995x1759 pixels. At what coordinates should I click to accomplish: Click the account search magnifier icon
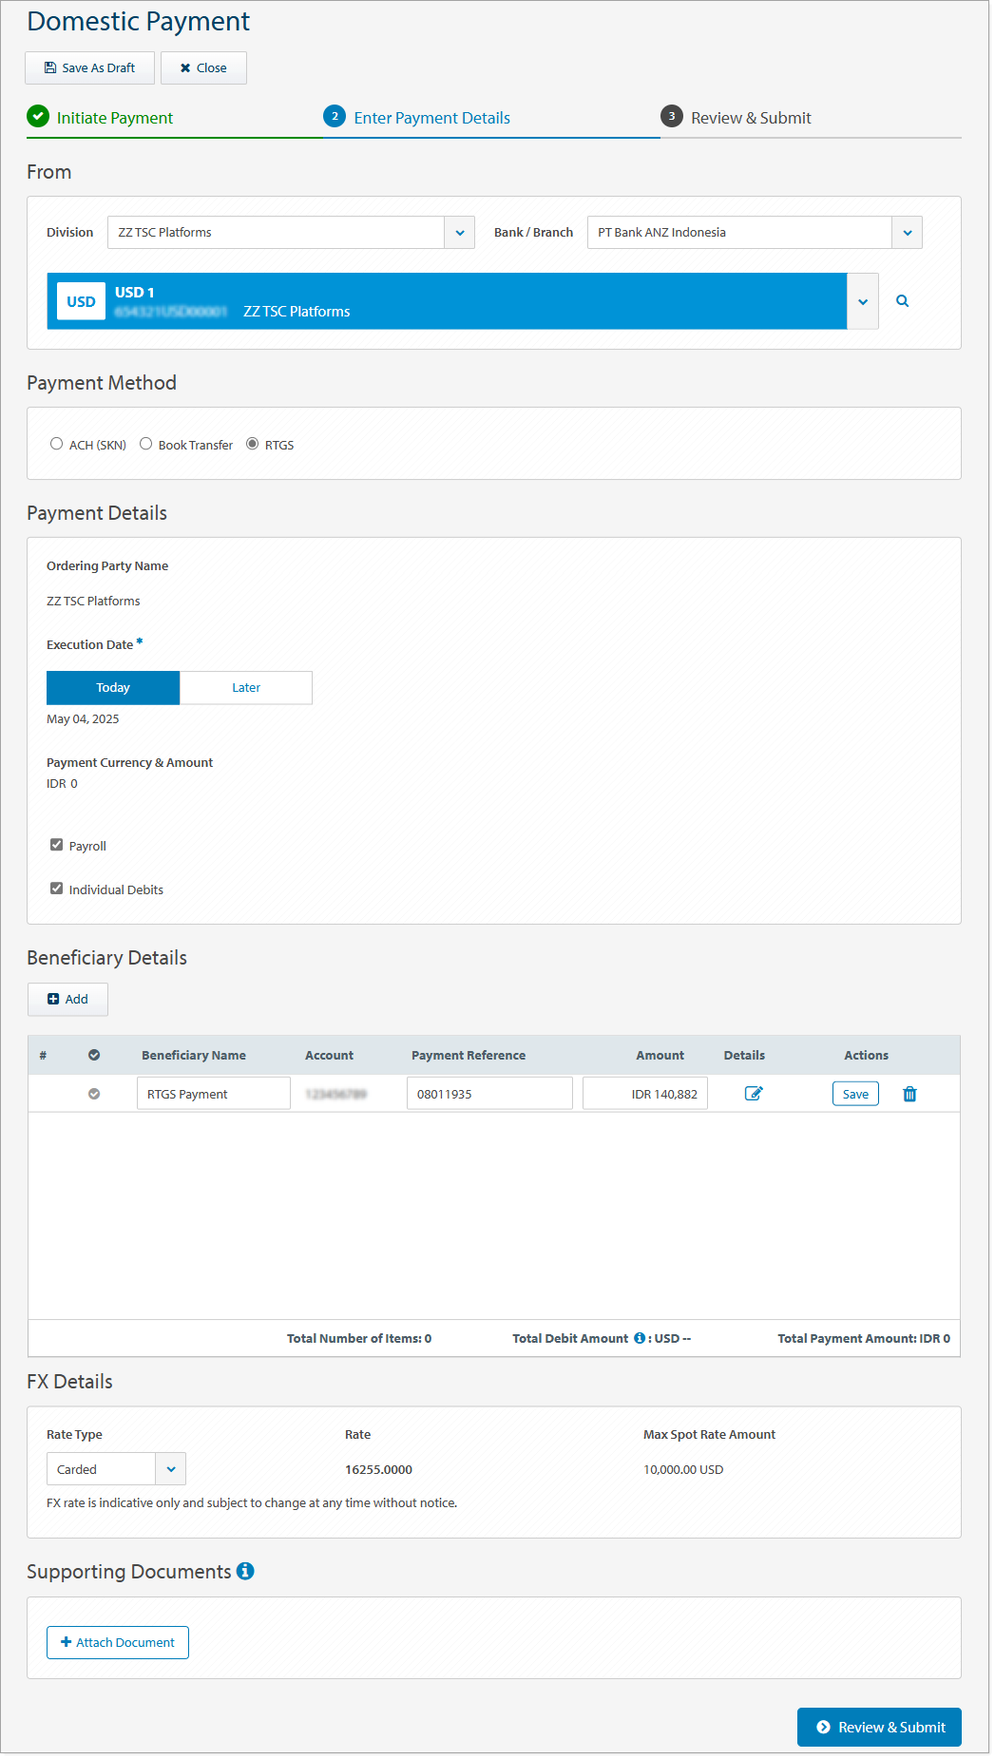tap(902, 301)
